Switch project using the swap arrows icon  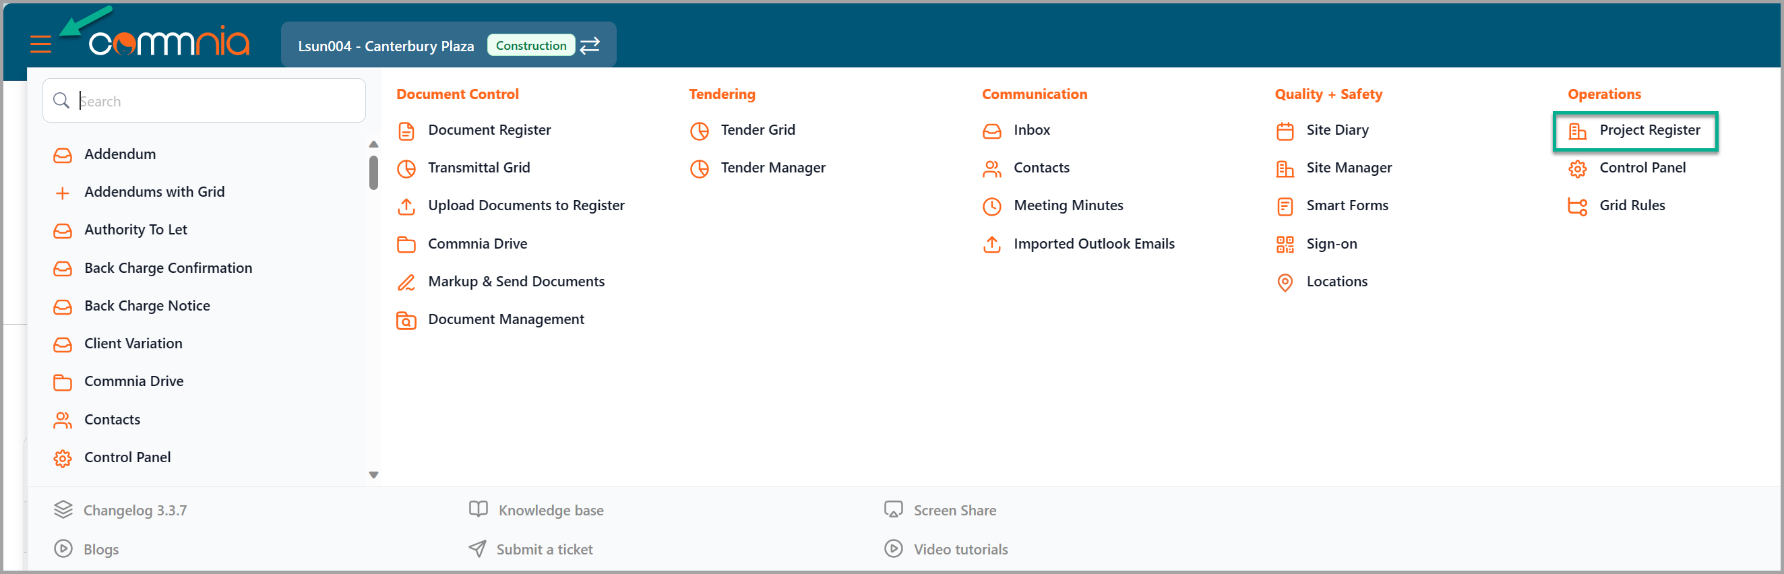(590, 46)
